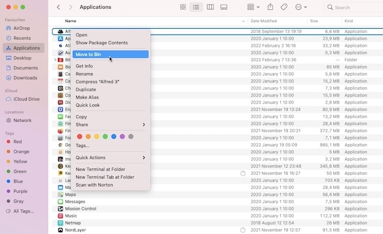383x234 pixels.
Task: Select AirDrop in the sidebar
Action: tap(24, 28)
